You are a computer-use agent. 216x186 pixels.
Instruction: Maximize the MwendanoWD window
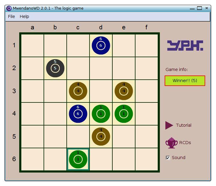[x=199, y=8]
